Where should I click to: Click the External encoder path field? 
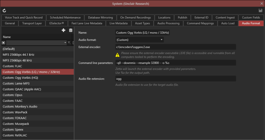tap(176, 47)
